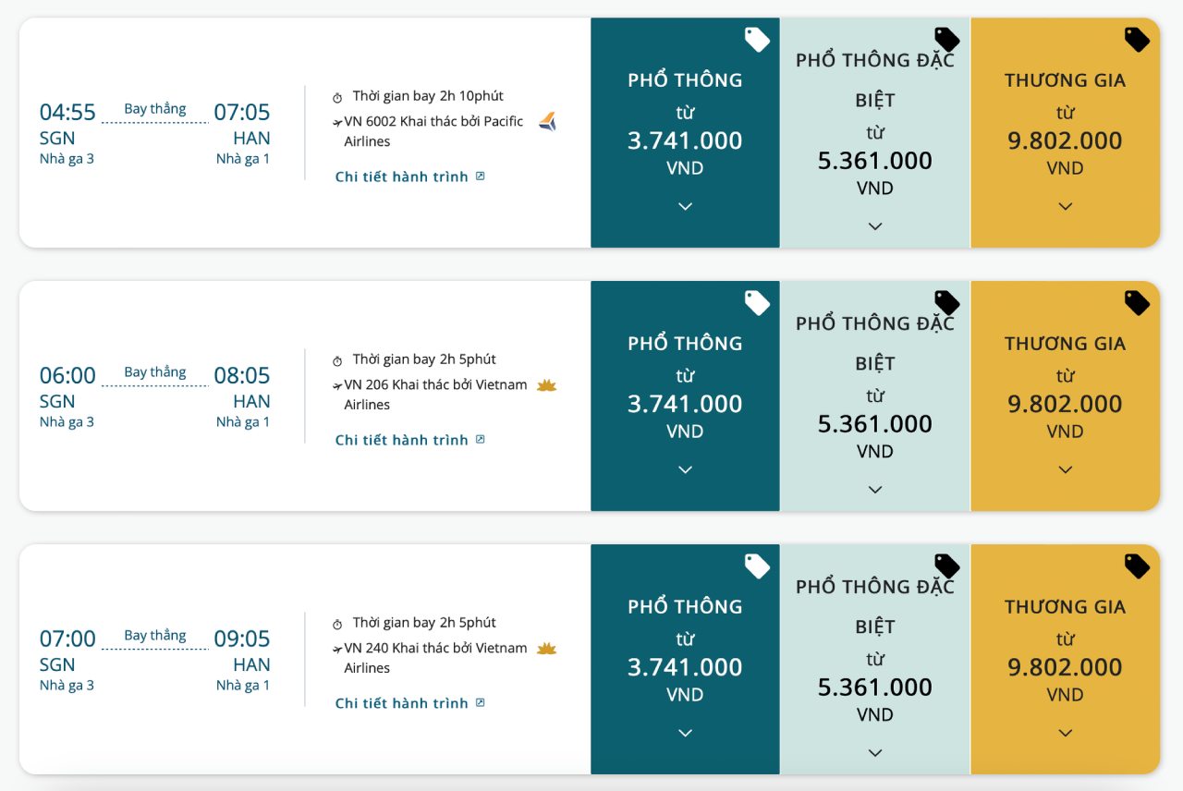Click price tag icon on 06:00 flight Phổ Thông
The width and height of the screenshot is (1183, 791).
click(757, 303)
